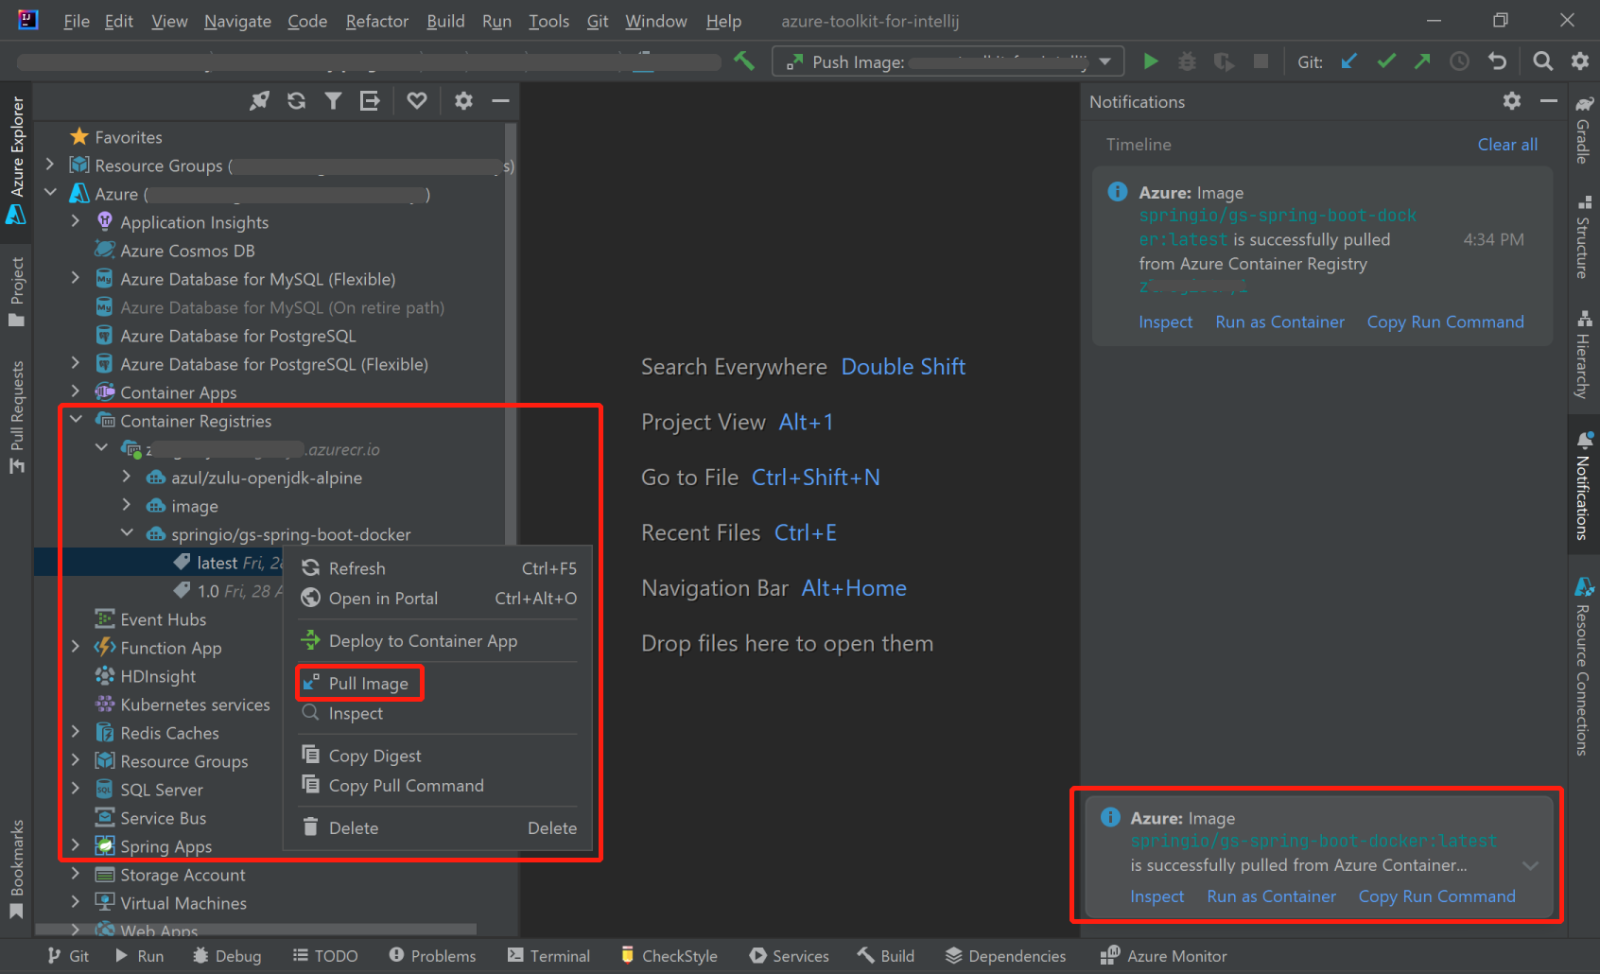Click the Azure Explorer refresh icon
Screen dimensions: 1600x974
[x=296, y=101]
